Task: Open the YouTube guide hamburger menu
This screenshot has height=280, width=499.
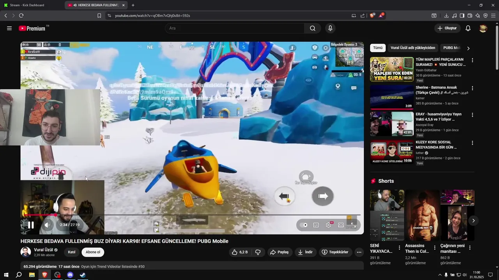Action: (x=9, y=28)
